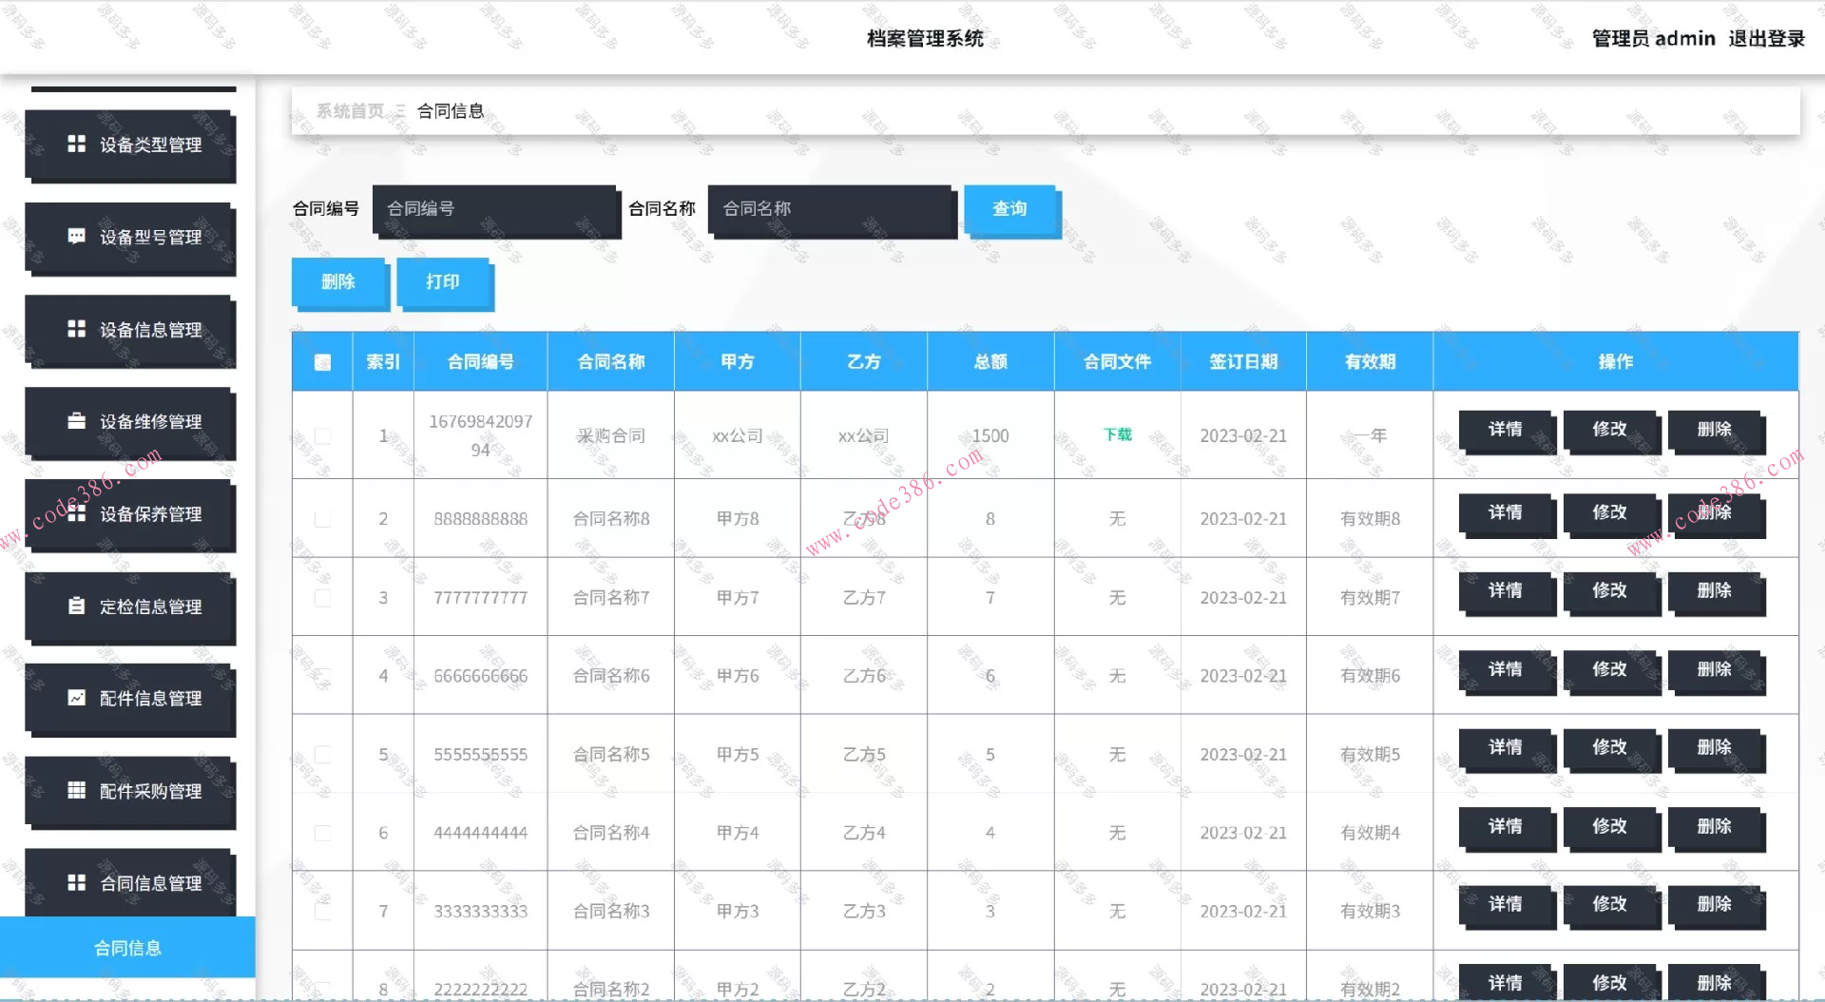Toggle the select-all checkbox in table header
Image resolution: width=1825 pixels, height=1002 pixels.
click(322, 361)
